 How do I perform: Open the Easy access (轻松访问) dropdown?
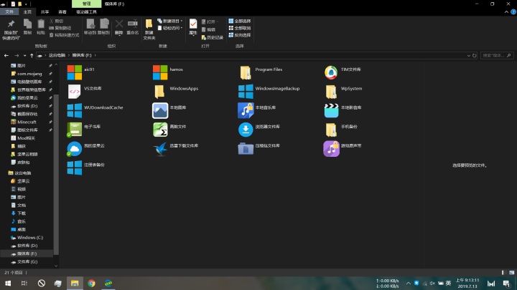point(169,28)
